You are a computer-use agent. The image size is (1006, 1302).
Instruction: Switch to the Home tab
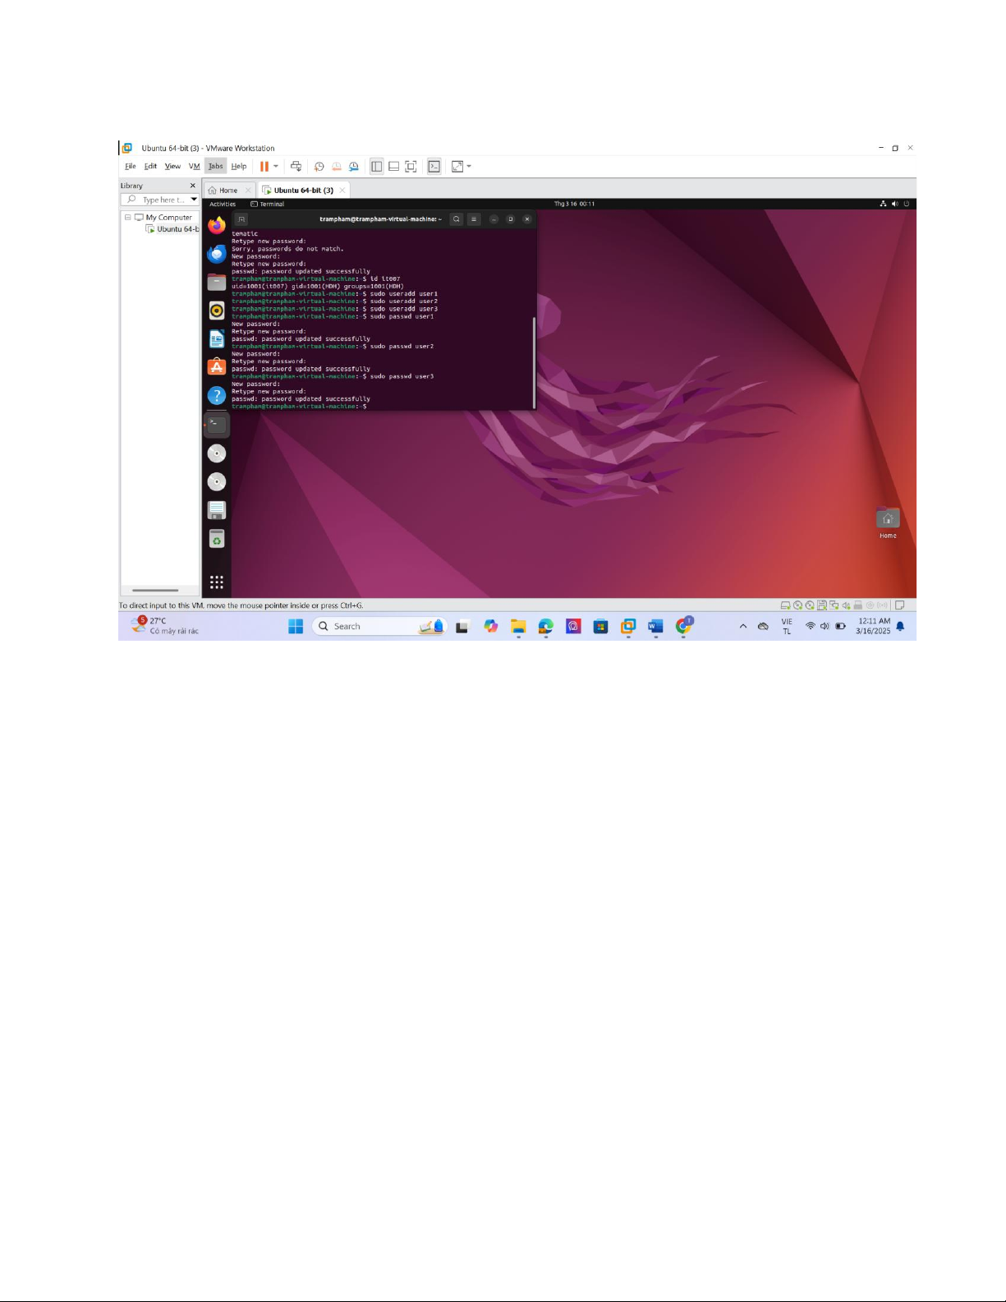[223, 191]
